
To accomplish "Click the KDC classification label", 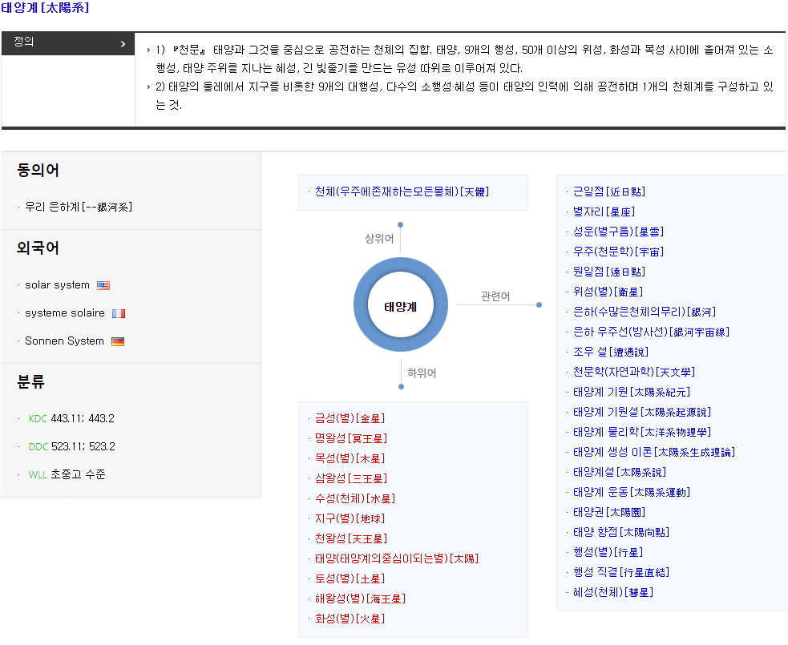I will point(38,418).
